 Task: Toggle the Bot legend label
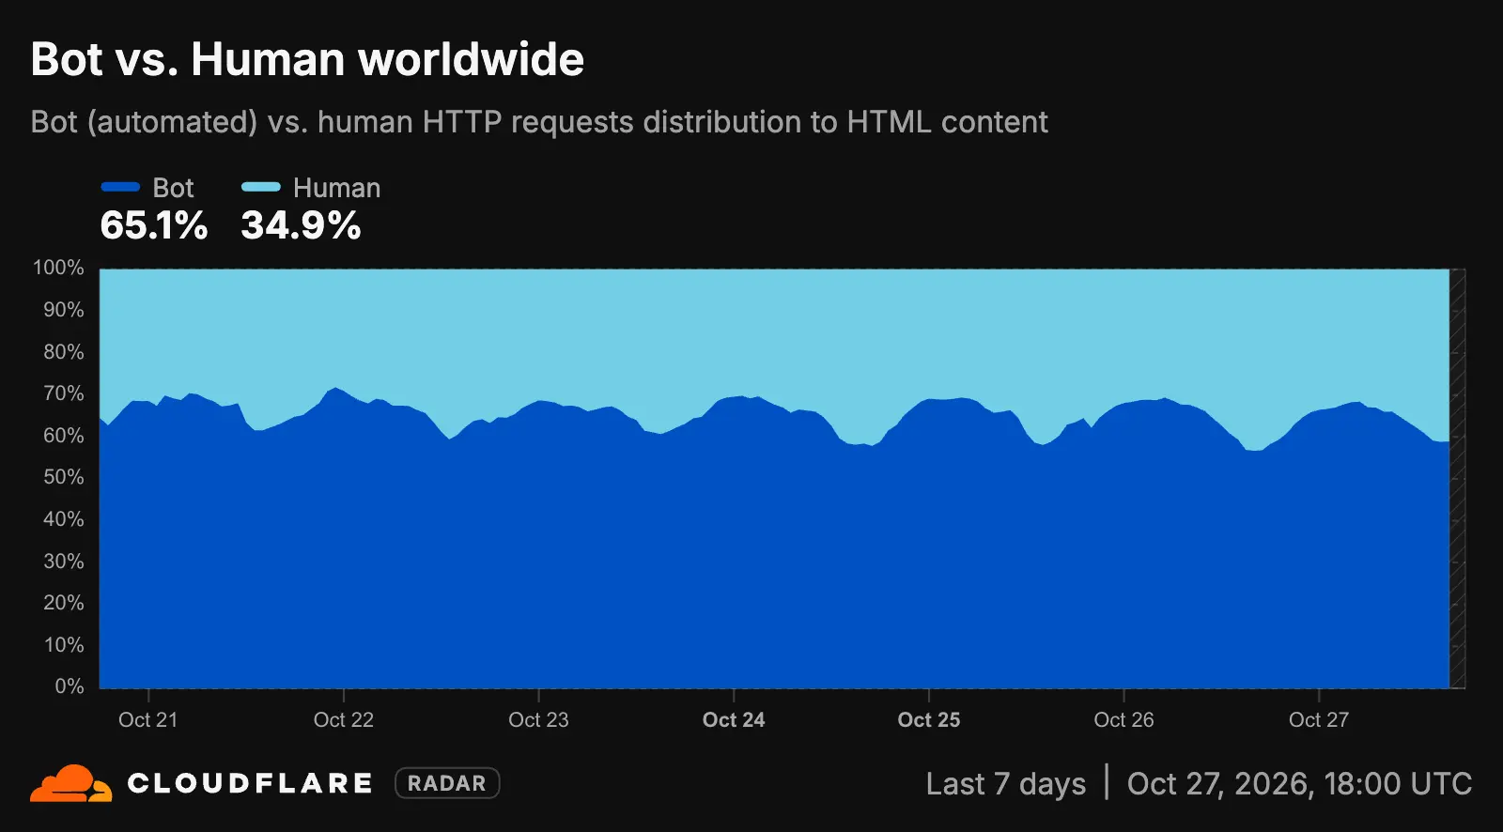(173, 188)
